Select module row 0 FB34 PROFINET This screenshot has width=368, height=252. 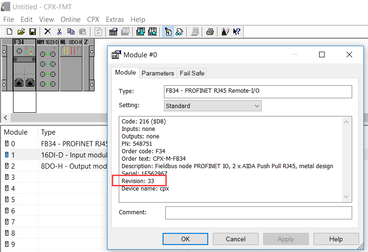(54, 143)
